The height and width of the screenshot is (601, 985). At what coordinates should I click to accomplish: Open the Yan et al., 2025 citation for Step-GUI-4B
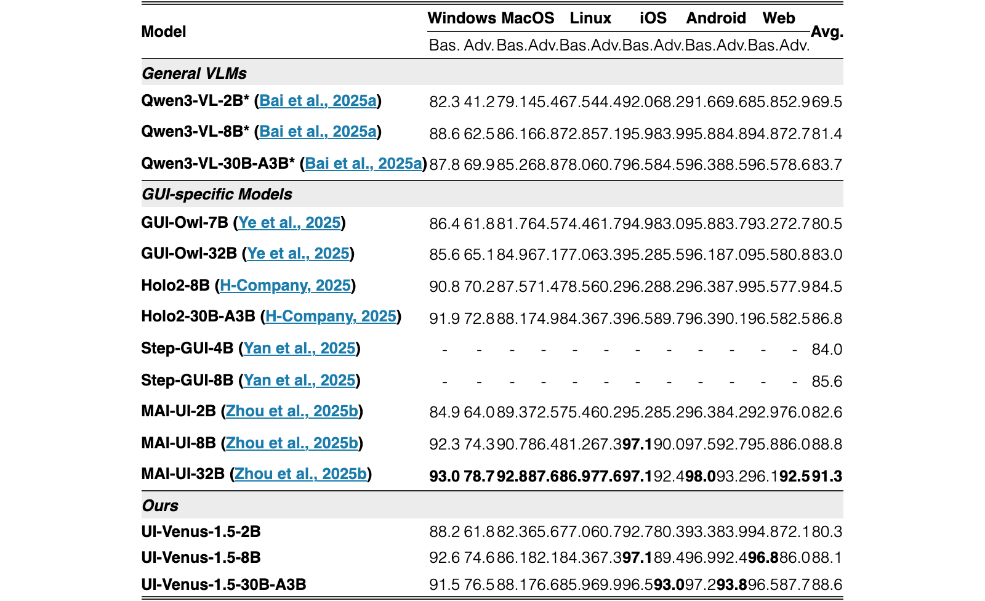[x=299, y=348]
